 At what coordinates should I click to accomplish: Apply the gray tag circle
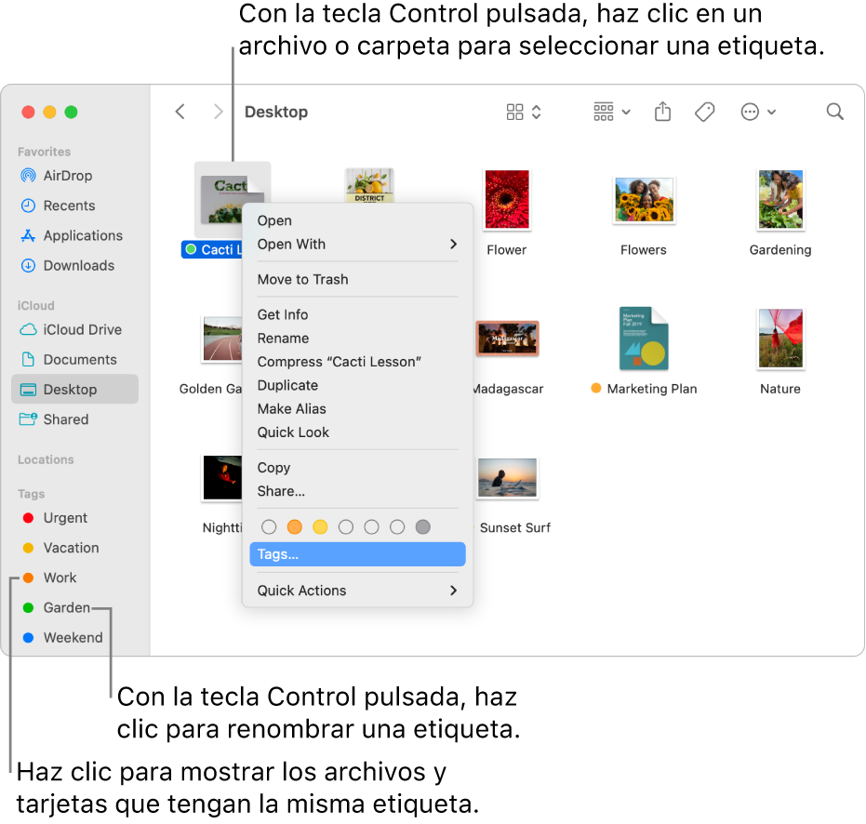(x=423, y=527)
